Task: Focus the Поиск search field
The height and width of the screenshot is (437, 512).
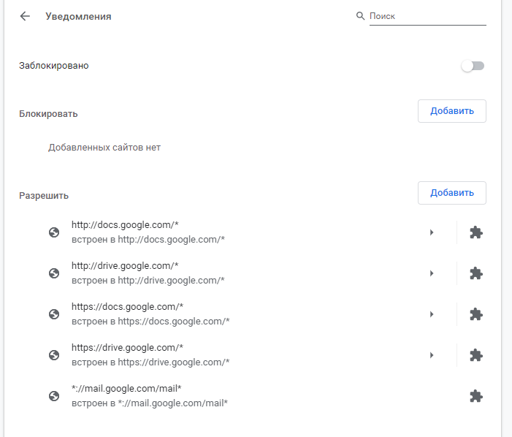Action: pyautogui.click(x=427, y=15)
